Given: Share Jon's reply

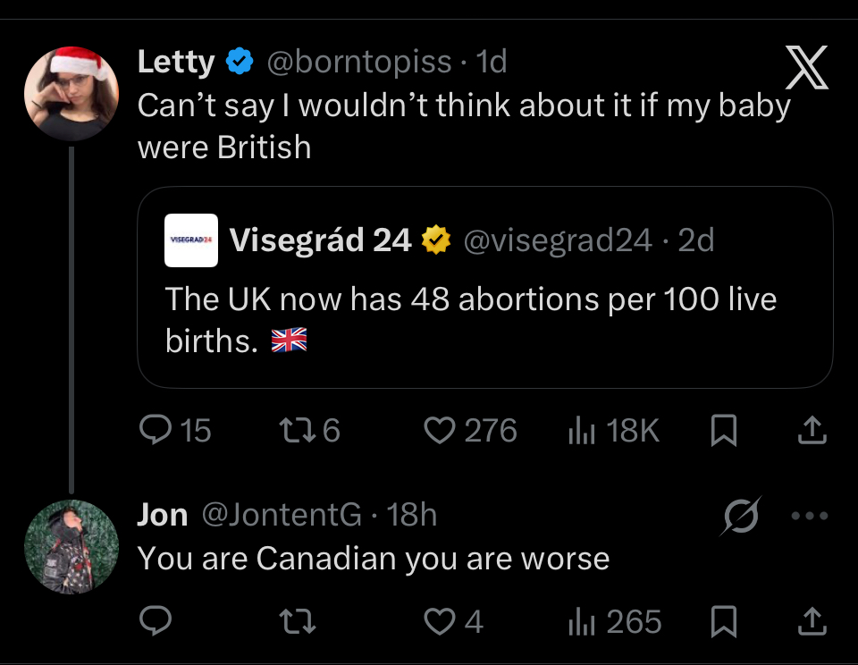Looking at the screenshot, I should 810,621.
